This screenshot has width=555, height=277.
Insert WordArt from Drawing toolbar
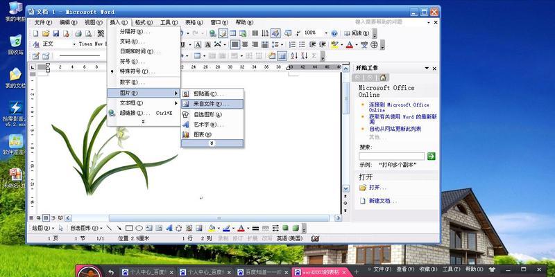point(169,228)
